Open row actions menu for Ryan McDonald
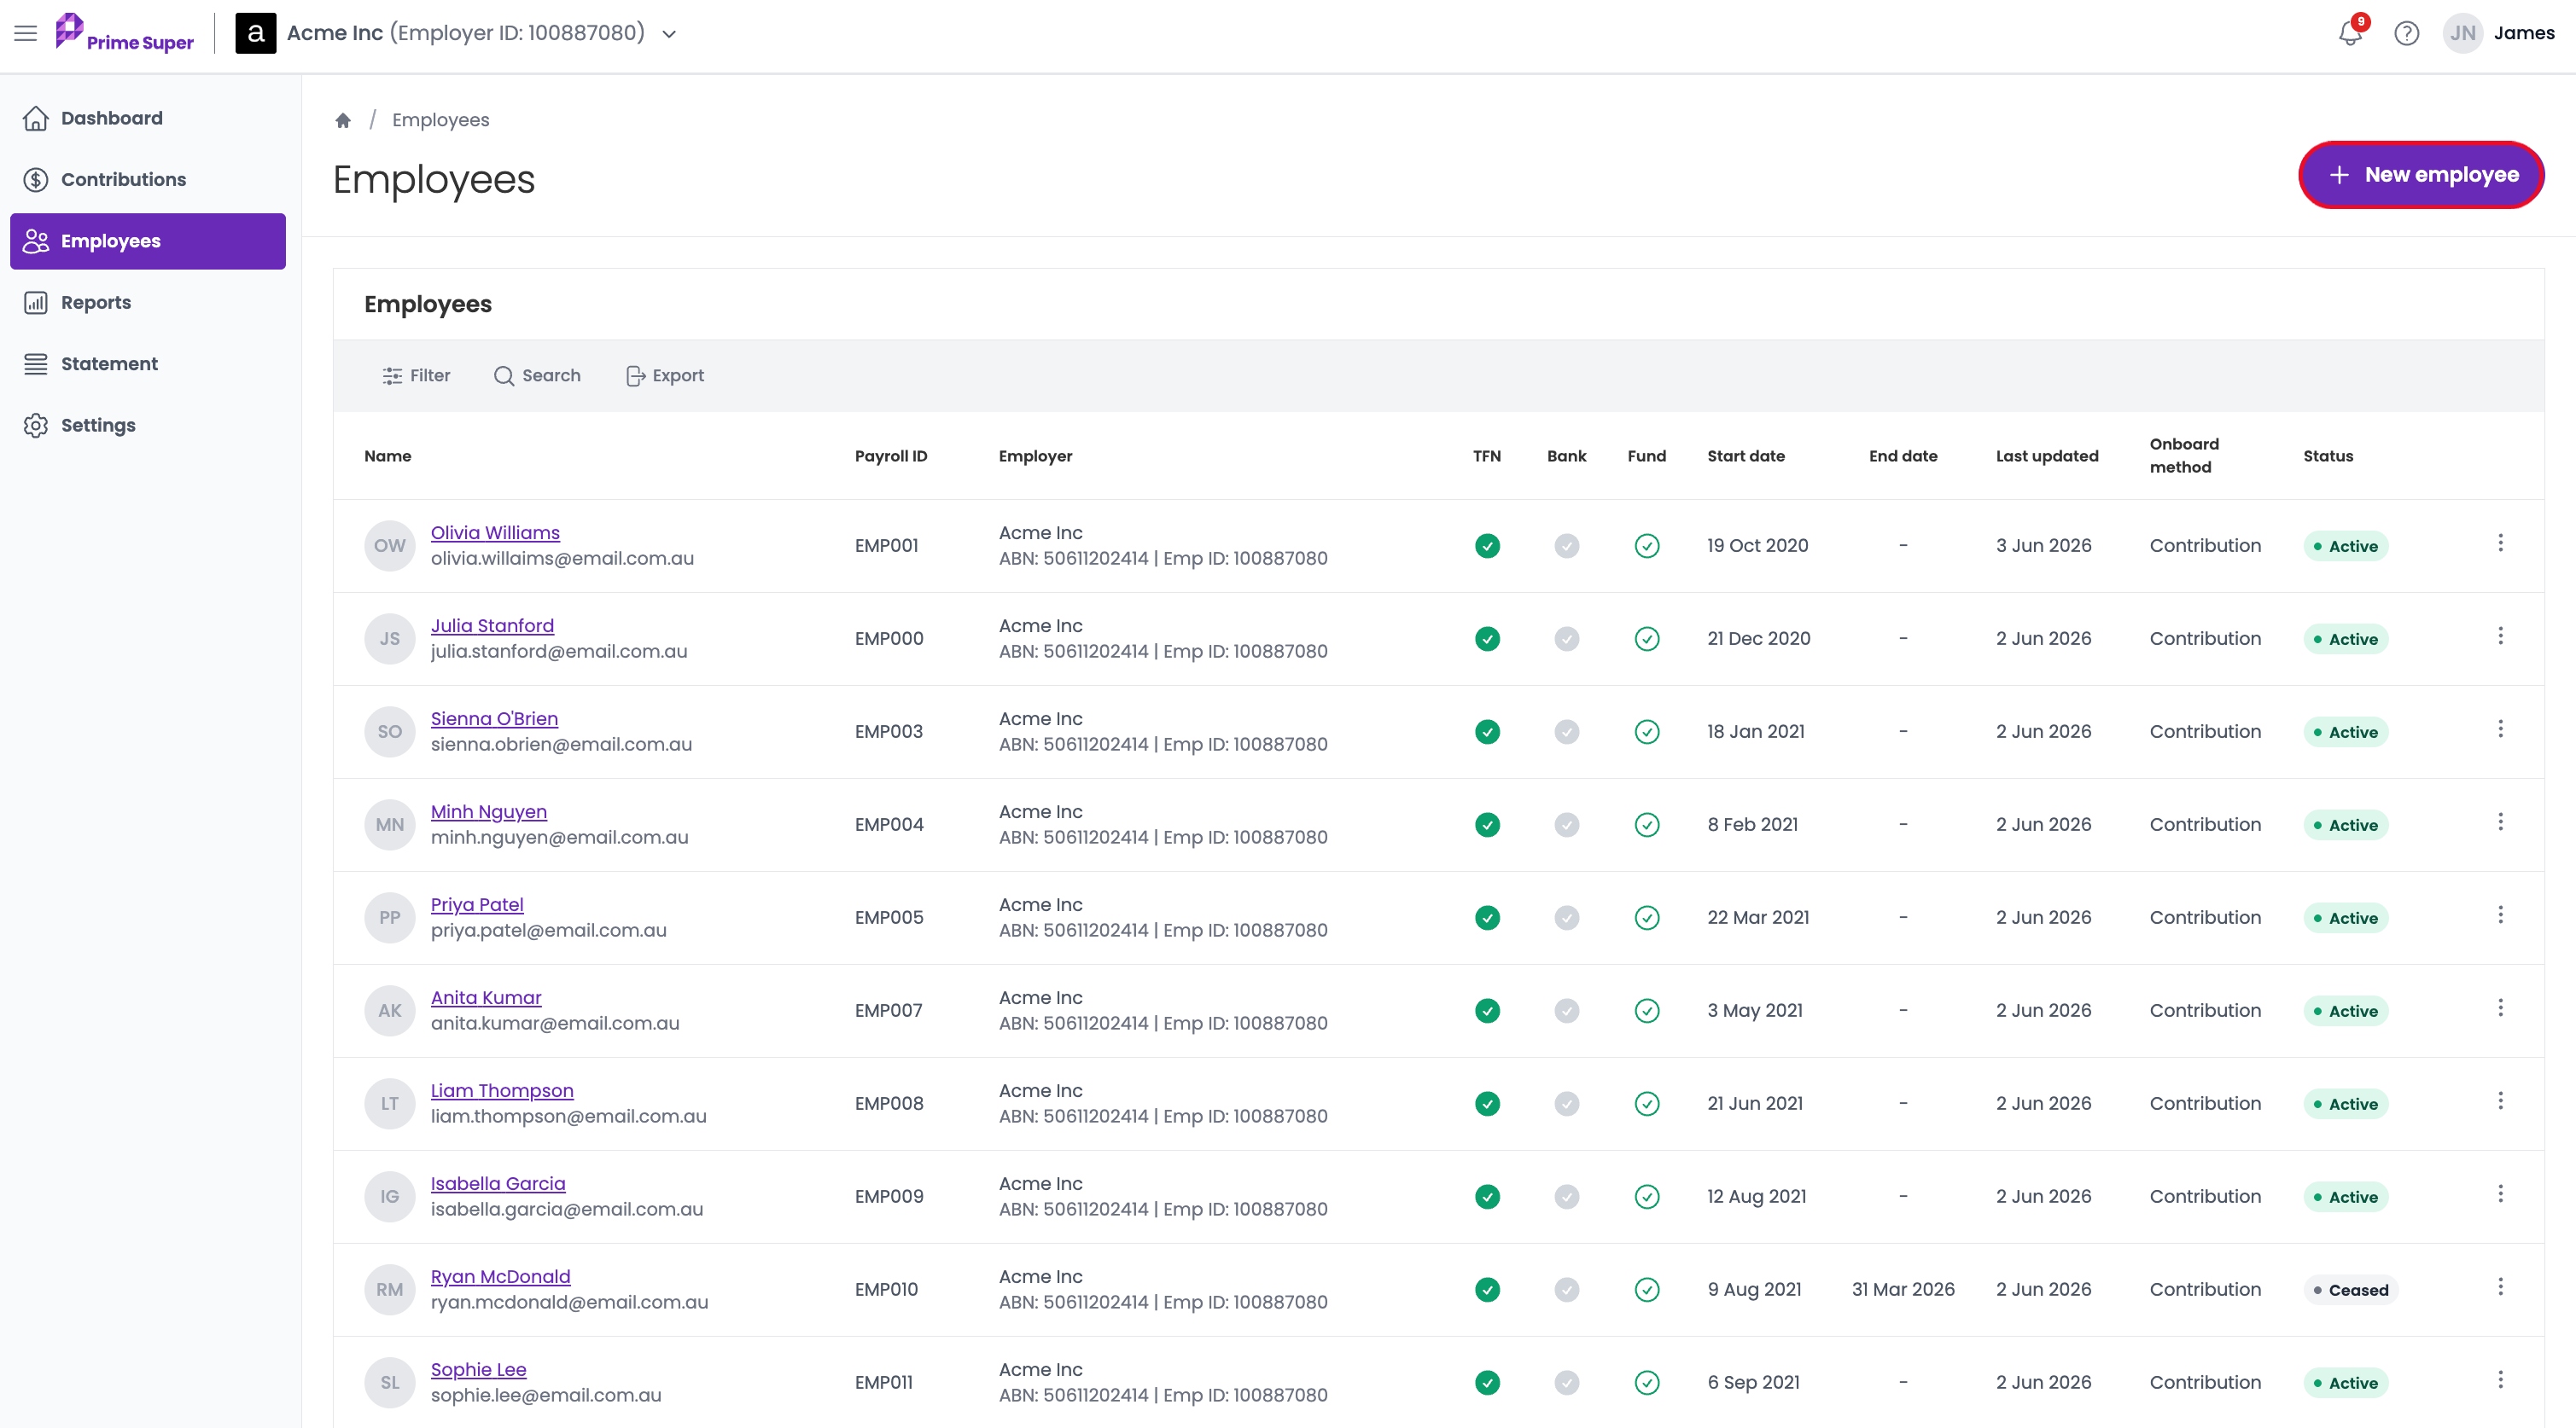 pyautogui.click(x=2500, y=1286)
